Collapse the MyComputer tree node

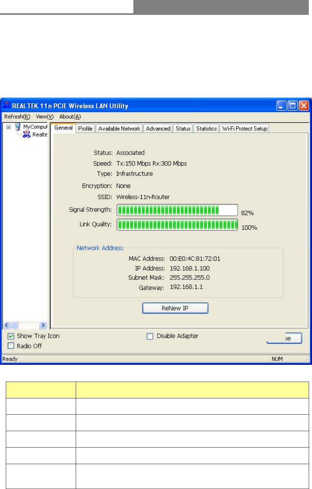point(8,127)
